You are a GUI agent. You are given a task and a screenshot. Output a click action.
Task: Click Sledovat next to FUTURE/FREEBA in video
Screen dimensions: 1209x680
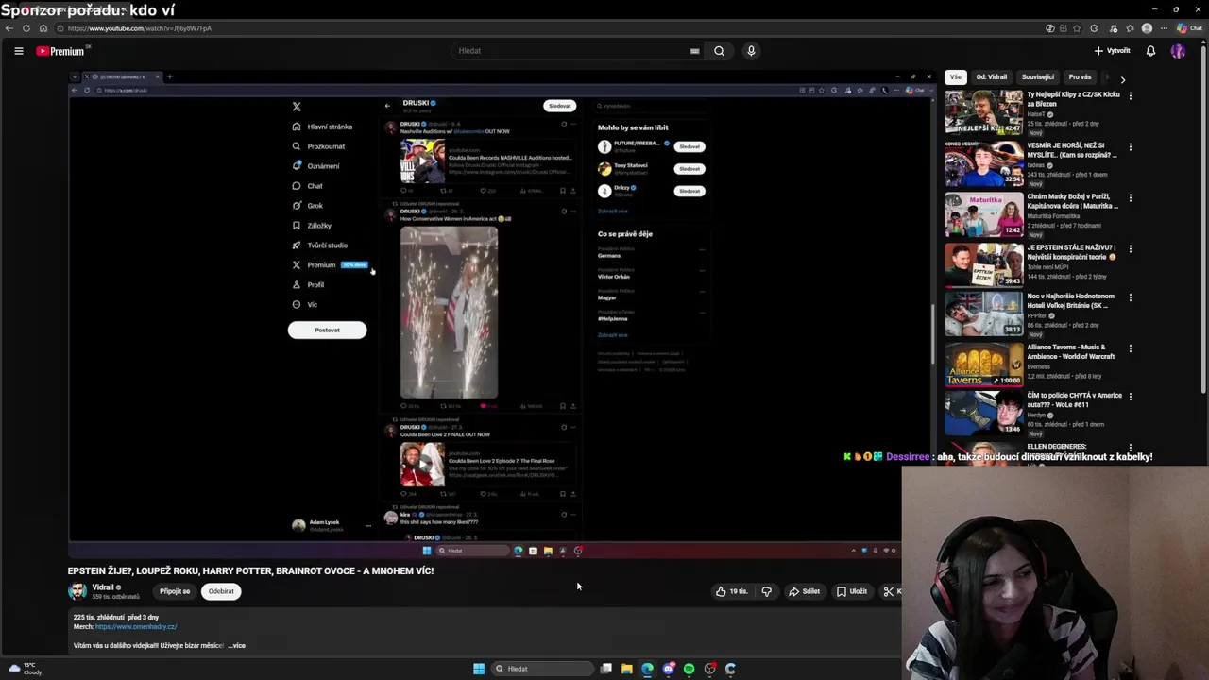tap(690, 146)
